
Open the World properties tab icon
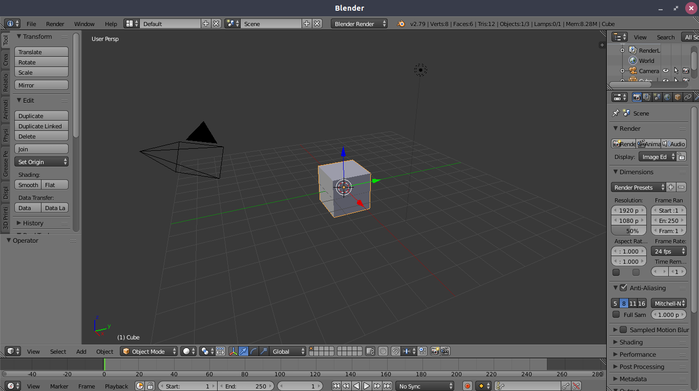[667, 97]
